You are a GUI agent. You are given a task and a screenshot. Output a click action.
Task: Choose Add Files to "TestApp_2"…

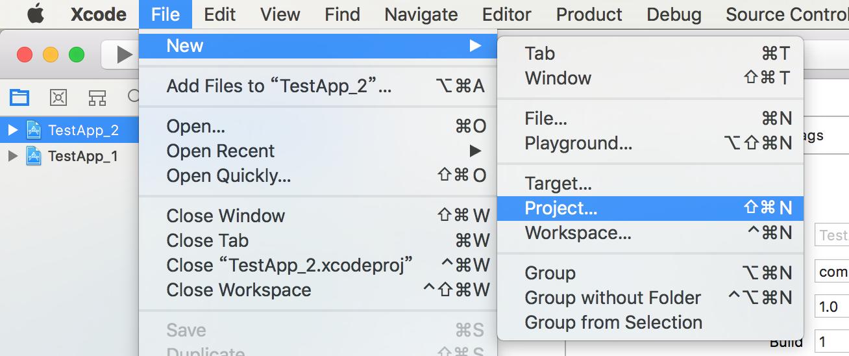point(318,86)
